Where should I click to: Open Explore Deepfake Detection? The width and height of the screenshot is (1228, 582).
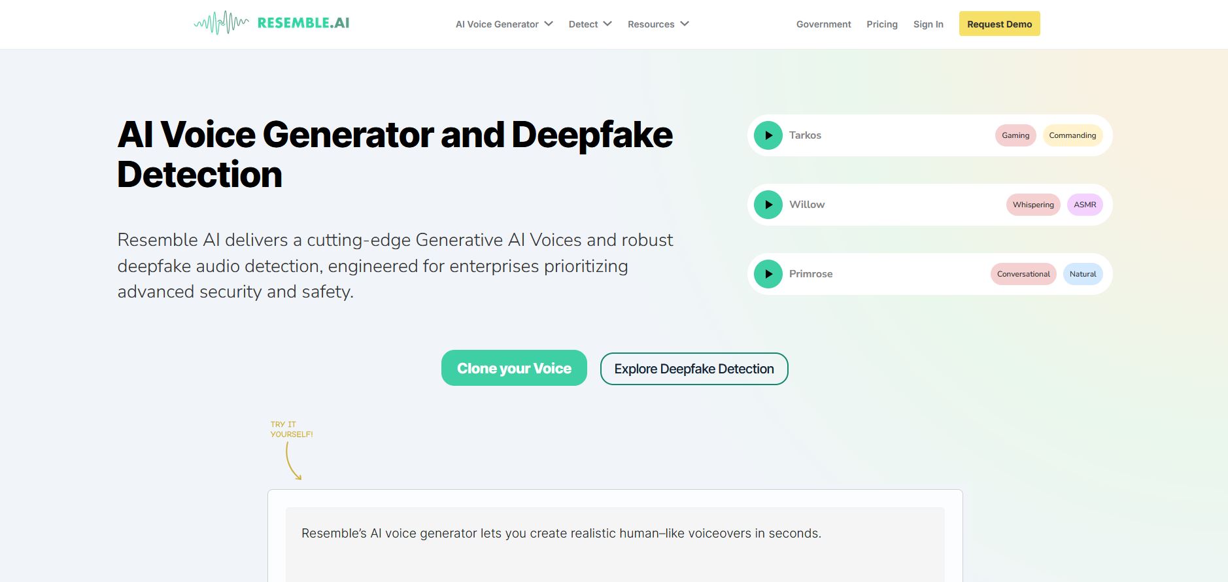694,369
